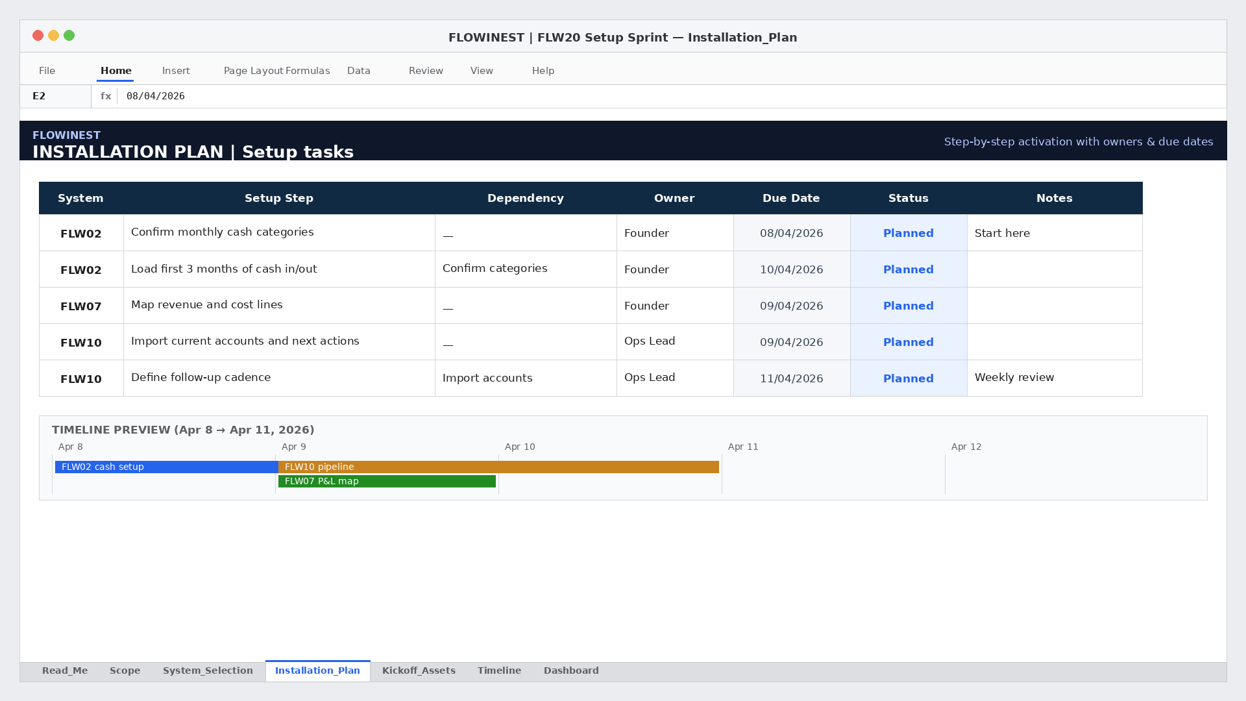The image size is (1246, 701).
Task: Click the fx function icon
Action: click(x=106, y=96)
